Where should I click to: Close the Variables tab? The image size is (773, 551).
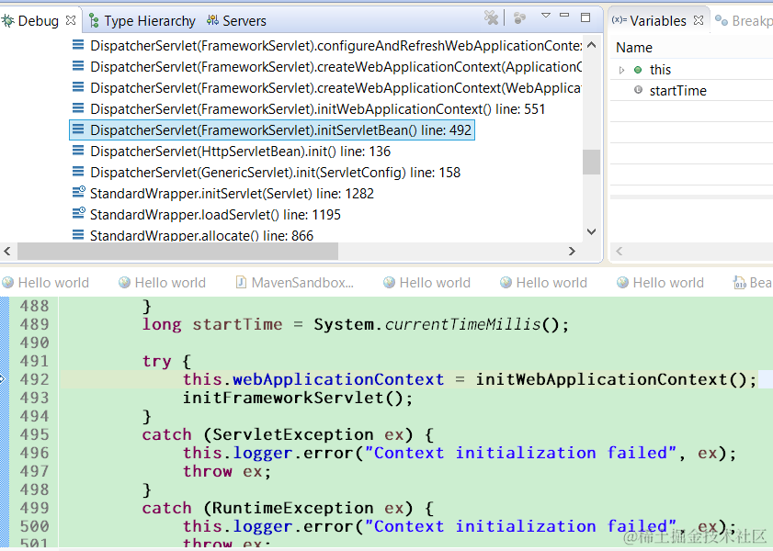click(698, 20)
